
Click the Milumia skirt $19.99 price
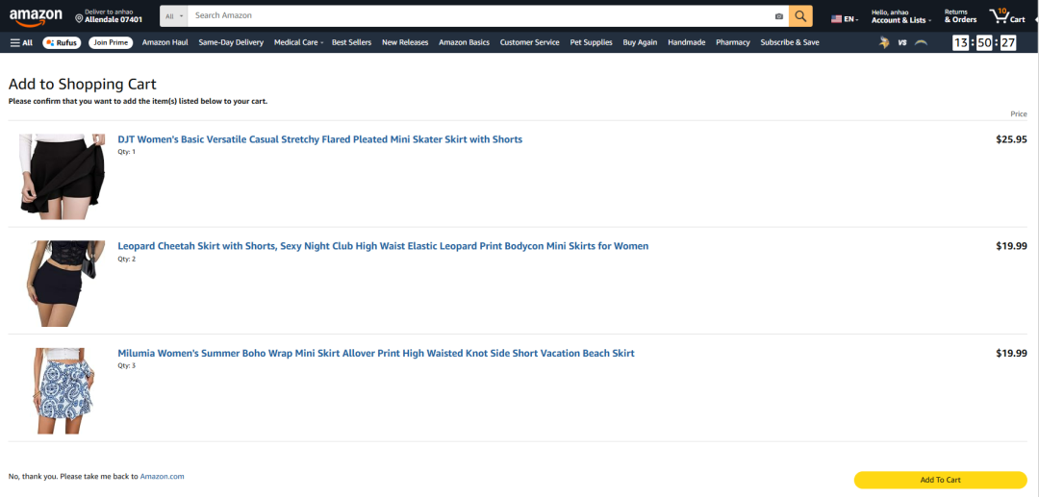(x=1011, y=354)
